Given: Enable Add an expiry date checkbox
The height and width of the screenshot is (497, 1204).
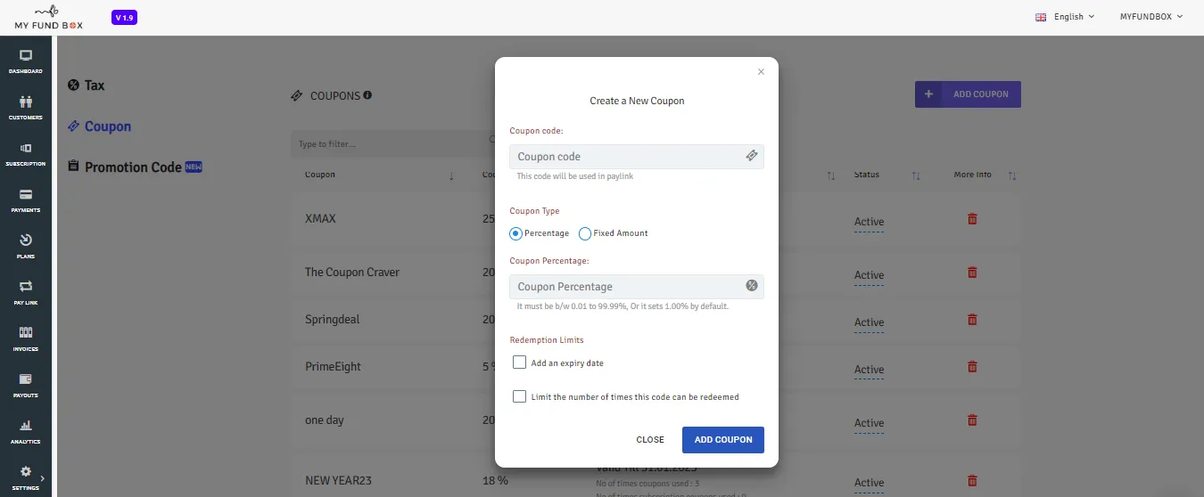Looking at the screenshot, I should coord(519,363).
